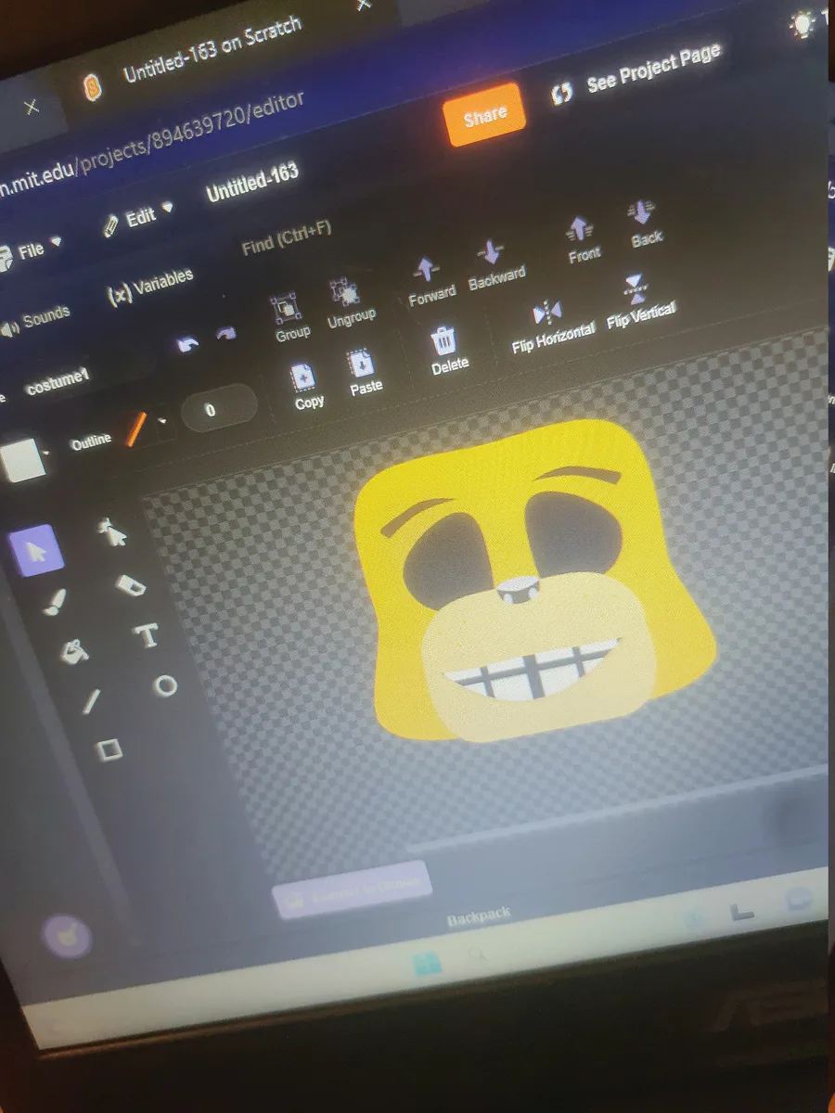Viewport: 835px width, 1113px height.
Task: Send selection Backward one layer
Action: (x=495, y=264)
